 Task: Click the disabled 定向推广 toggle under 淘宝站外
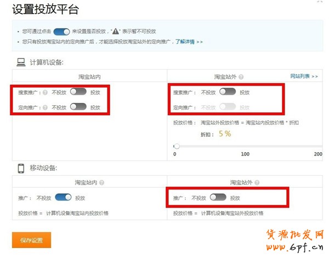[227, 107]
